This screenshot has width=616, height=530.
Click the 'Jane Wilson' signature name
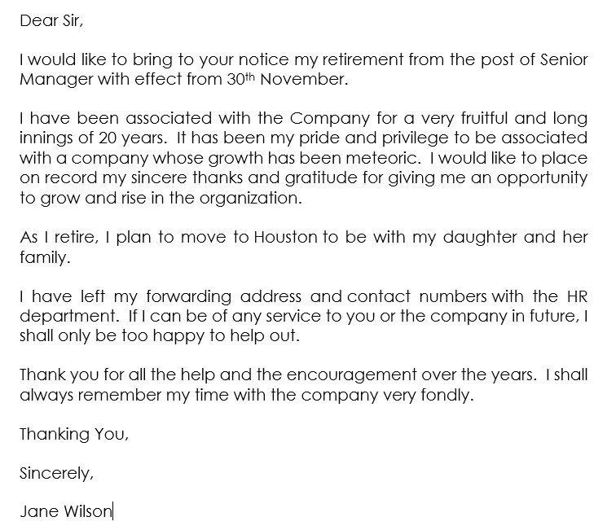[x=66, y=511]
